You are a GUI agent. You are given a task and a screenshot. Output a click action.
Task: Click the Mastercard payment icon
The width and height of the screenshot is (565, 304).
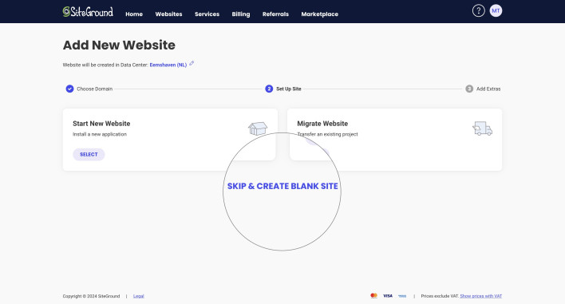[x=373, y=296]
